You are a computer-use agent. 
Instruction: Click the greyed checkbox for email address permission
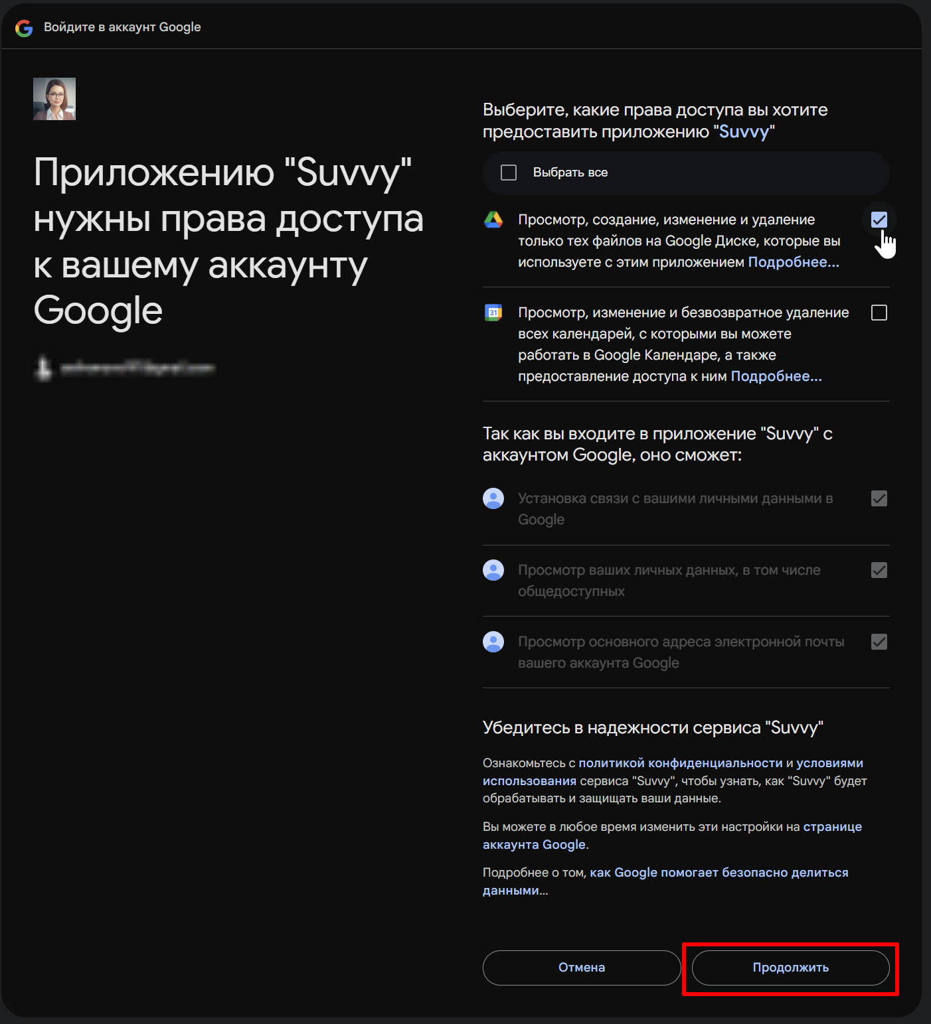pos(879,642)
